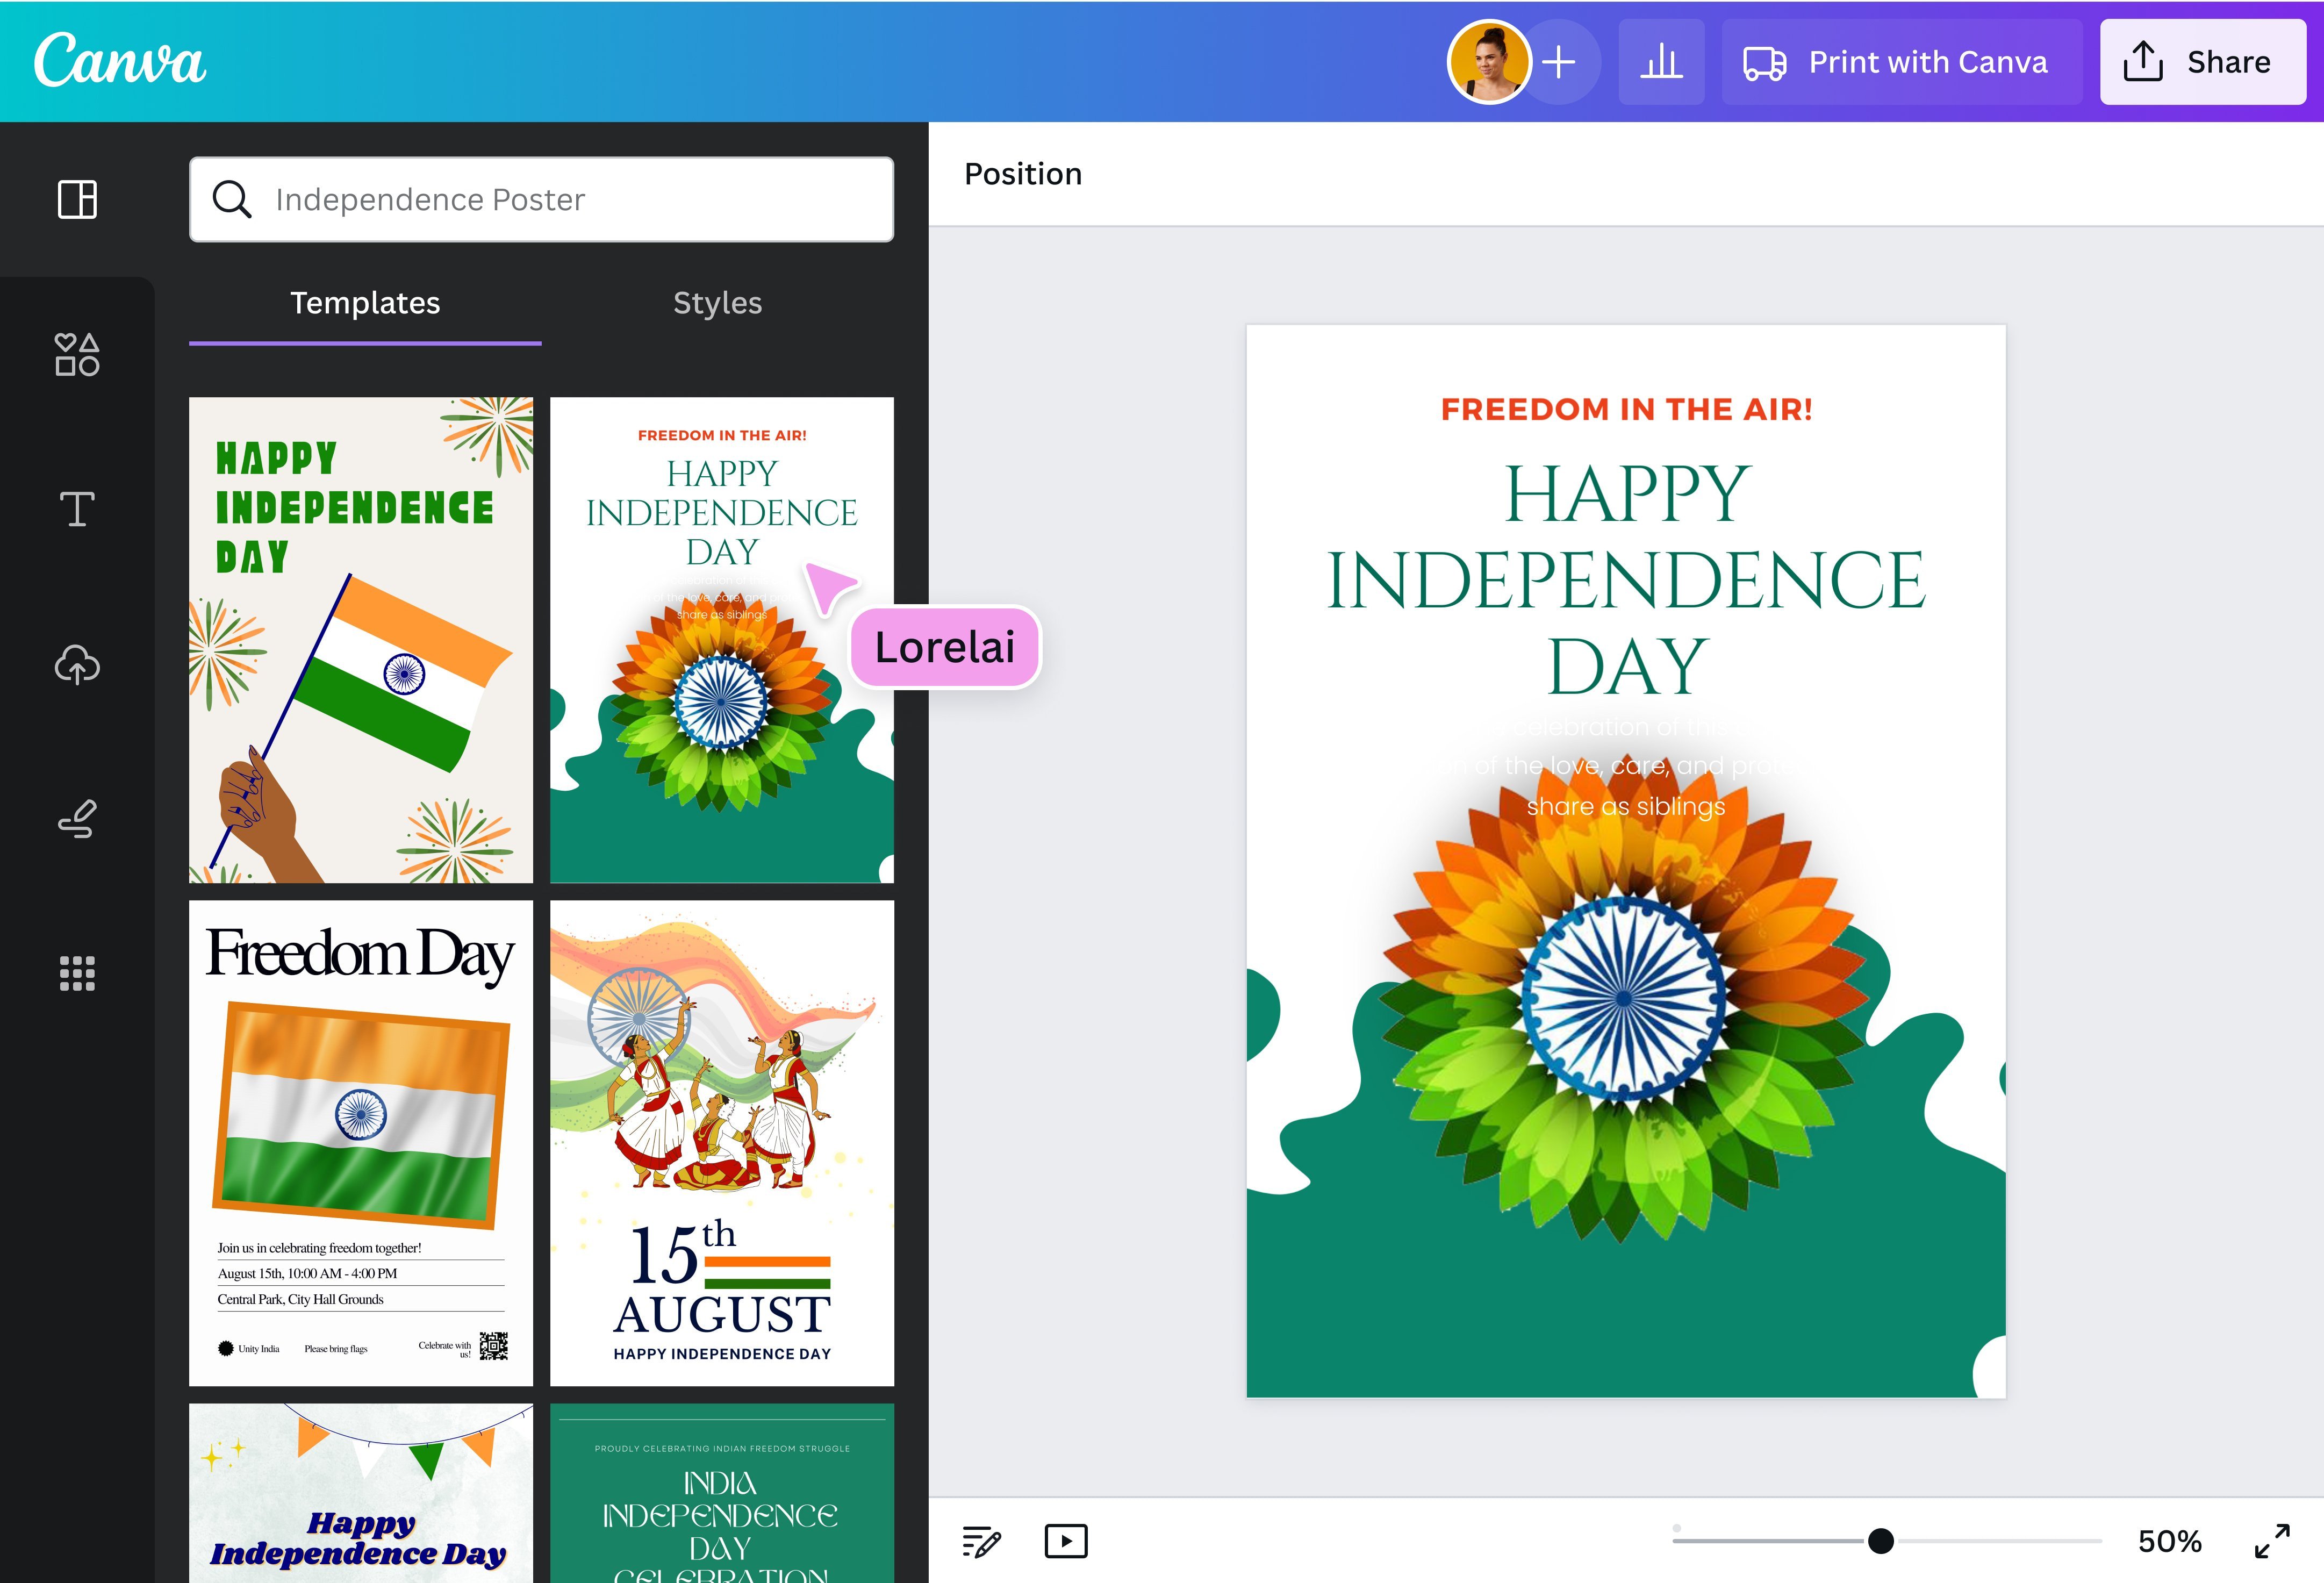Start Present mode
2324x1583 pixels.
point(1065,1540)
